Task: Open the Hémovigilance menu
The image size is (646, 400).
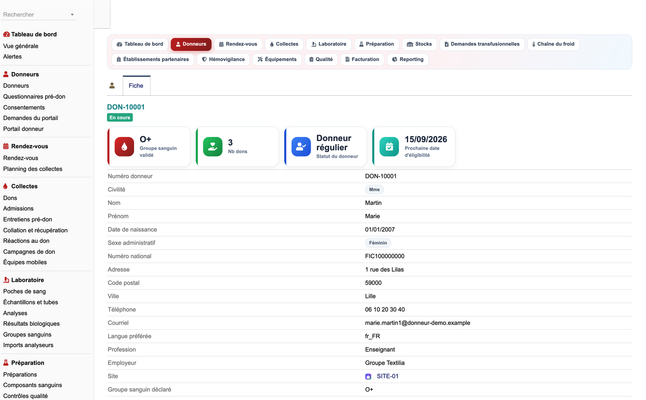Action: tap(223, 60)
